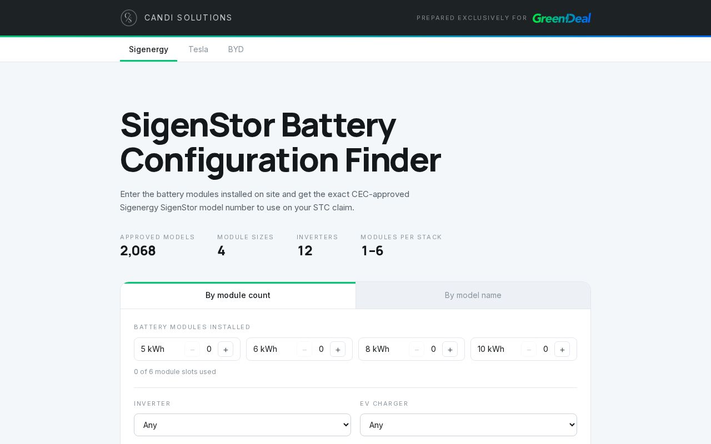
Task: Decrease the 5 kWh module count
Action: [x=192, y=349]
